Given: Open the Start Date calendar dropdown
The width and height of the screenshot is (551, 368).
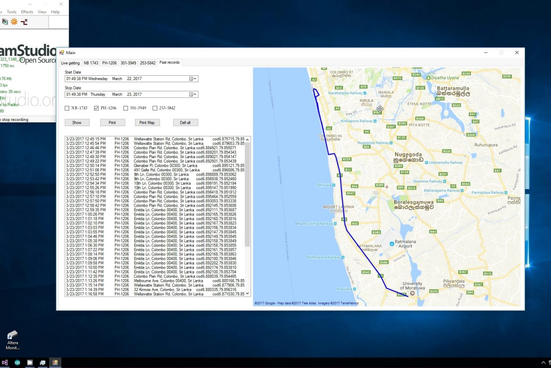Looking at the screenshot, I should click(193, 79).
